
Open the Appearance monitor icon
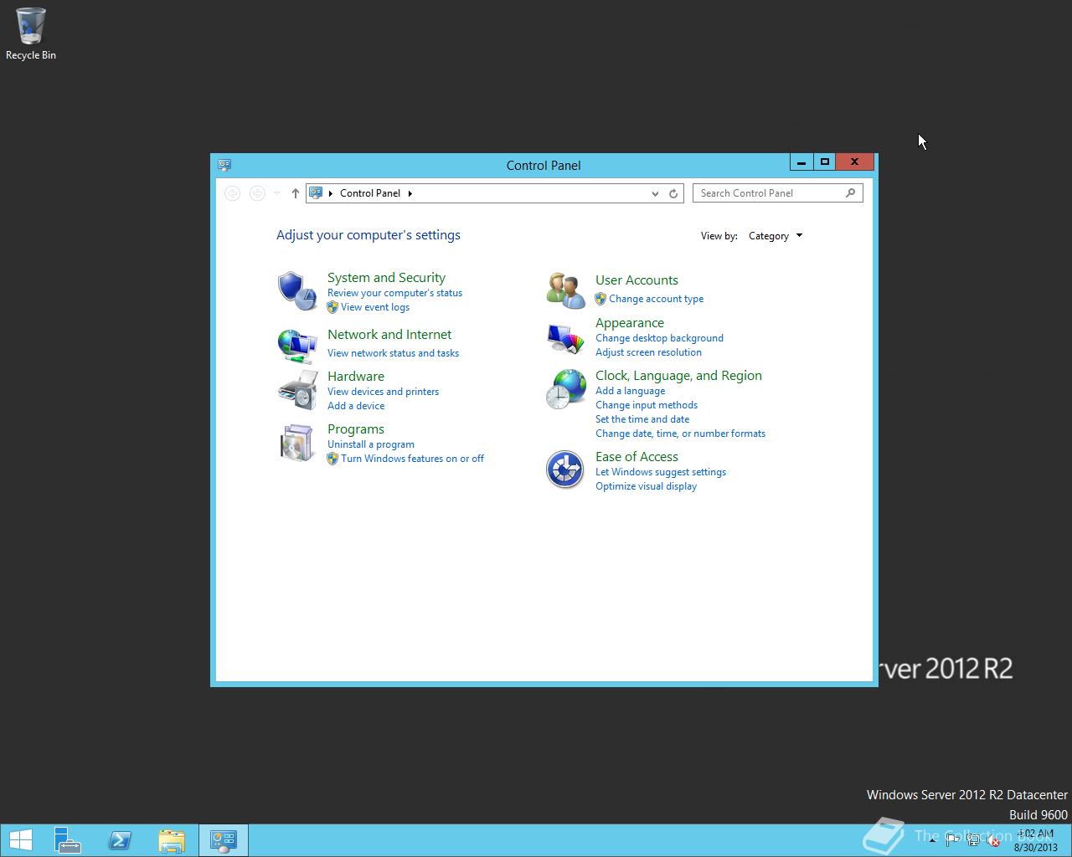(x=565, y=338)
